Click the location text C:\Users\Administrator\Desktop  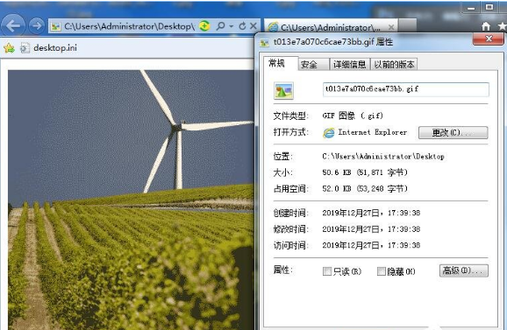coord(383,157)
